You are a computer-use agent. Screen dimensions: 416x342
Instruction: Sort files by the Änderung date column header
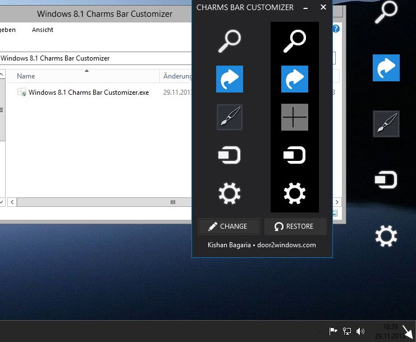176,76
